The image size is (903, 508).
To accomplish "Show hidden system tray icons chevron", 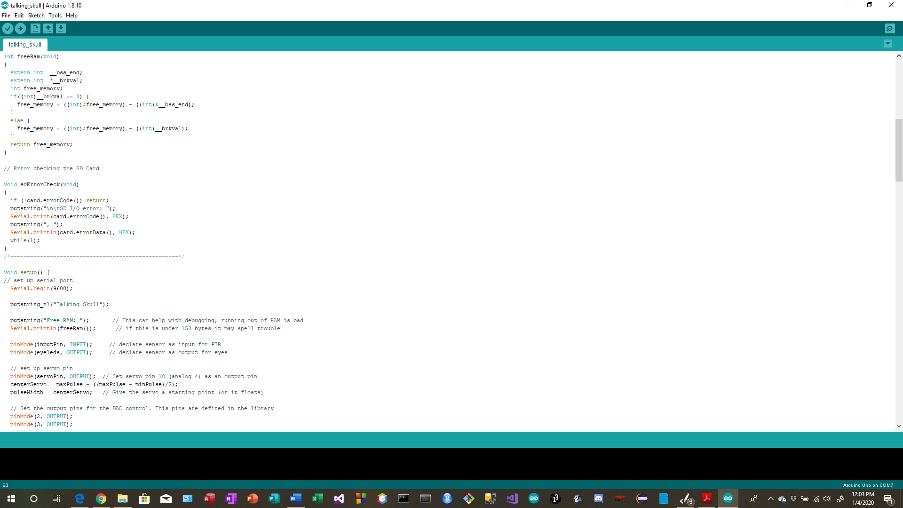I will tap(770, 499).
